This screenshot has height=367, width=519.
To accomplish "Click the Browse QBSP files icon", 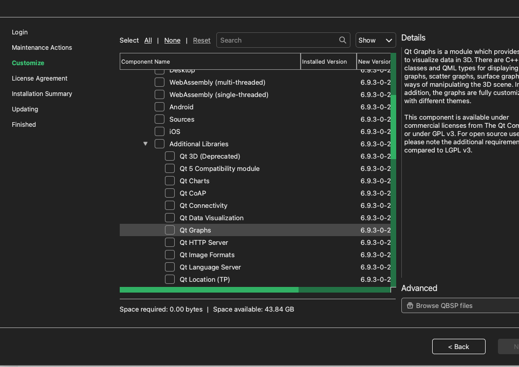I will tap(410, 305).
